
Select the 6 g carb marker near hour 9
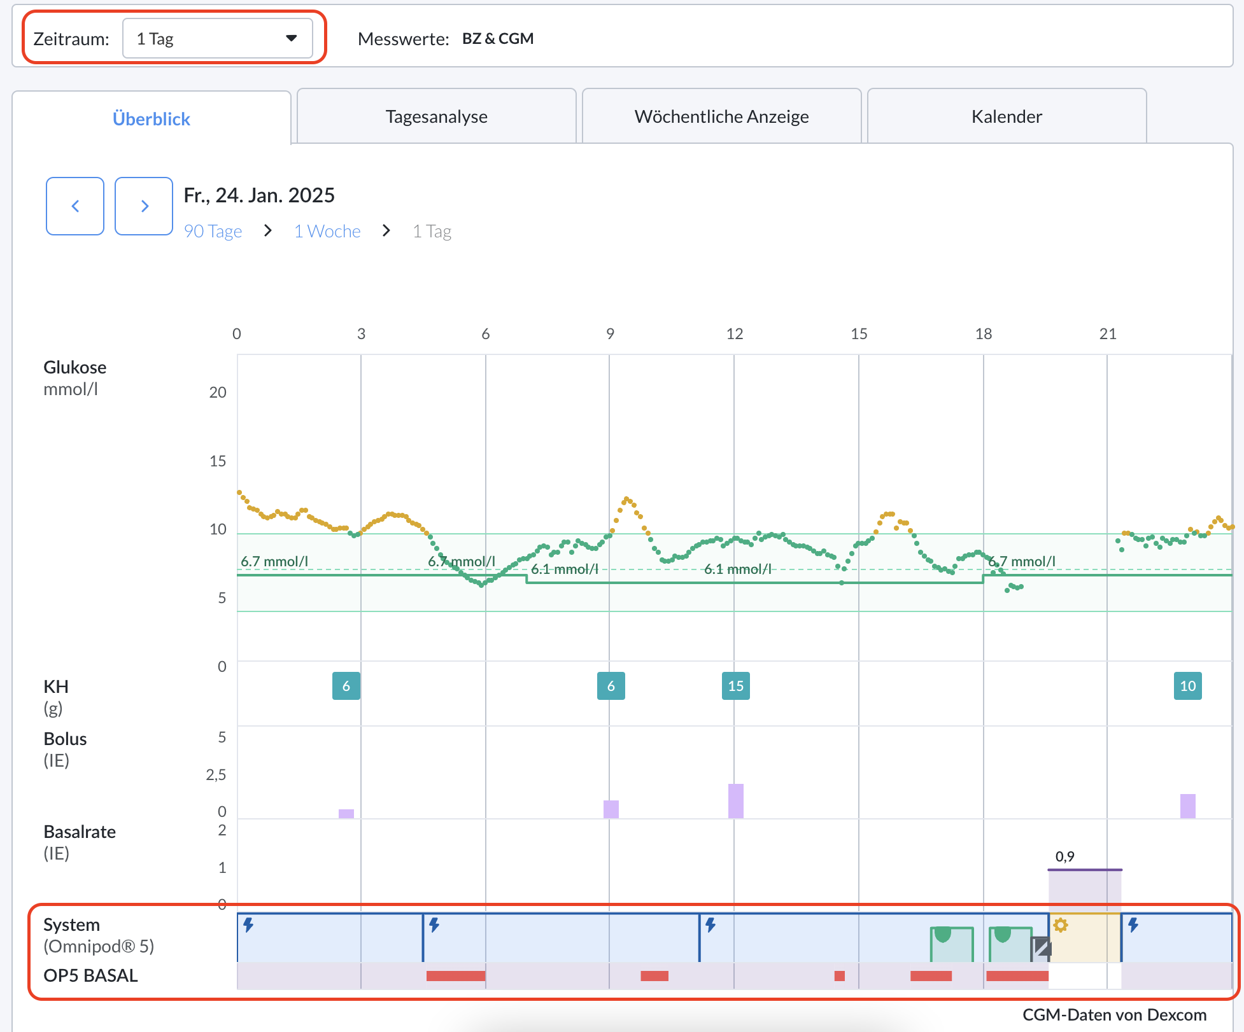[611, 686]
